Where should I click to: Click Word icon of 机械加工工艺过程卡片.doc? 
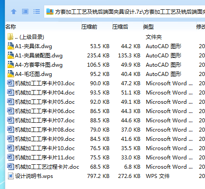(x=11, y=166)
